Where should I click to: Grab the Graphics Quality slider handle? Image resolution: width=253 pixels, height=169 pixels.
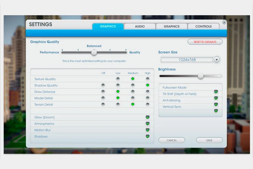tap(94, 52)
